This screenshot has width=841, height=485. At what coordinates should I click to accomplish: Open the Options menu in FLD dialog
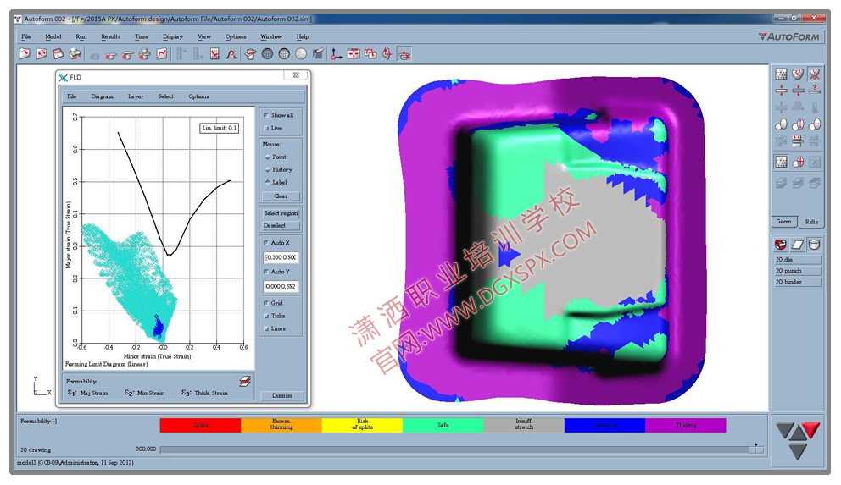coord(198,96)
